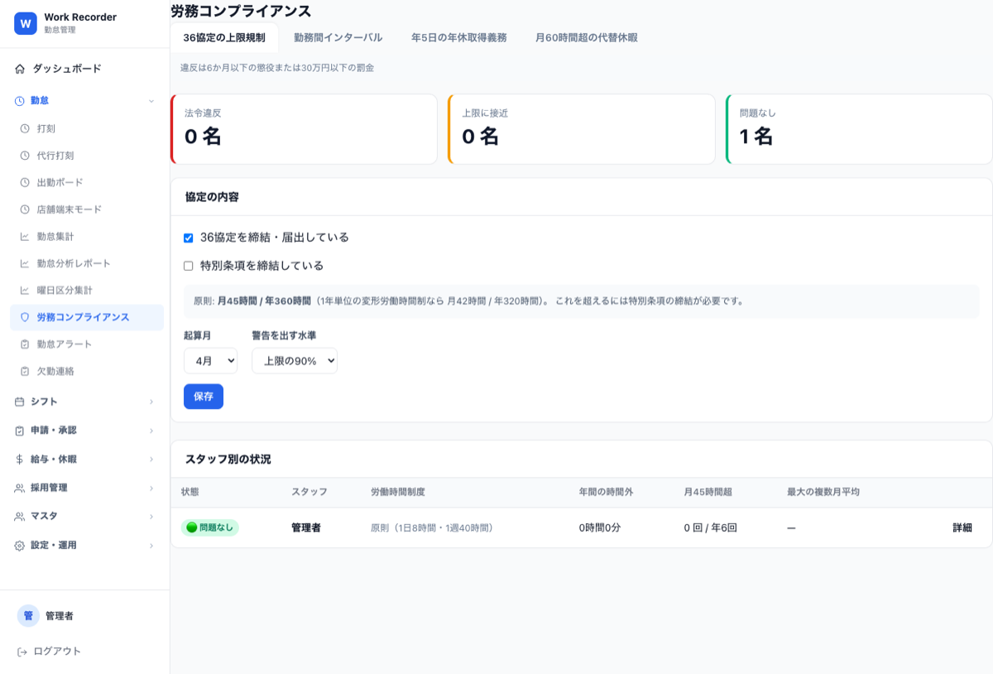The width and height of the screenshot is (993, 674).
Task: Click the clipboard icon next to 欠勤連絡
Action: (25, 371)
